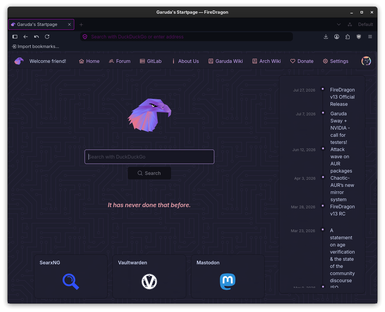The width and height of the screenshot is (385, 312).
Task: Click the Search button
Action: (149, 173)
